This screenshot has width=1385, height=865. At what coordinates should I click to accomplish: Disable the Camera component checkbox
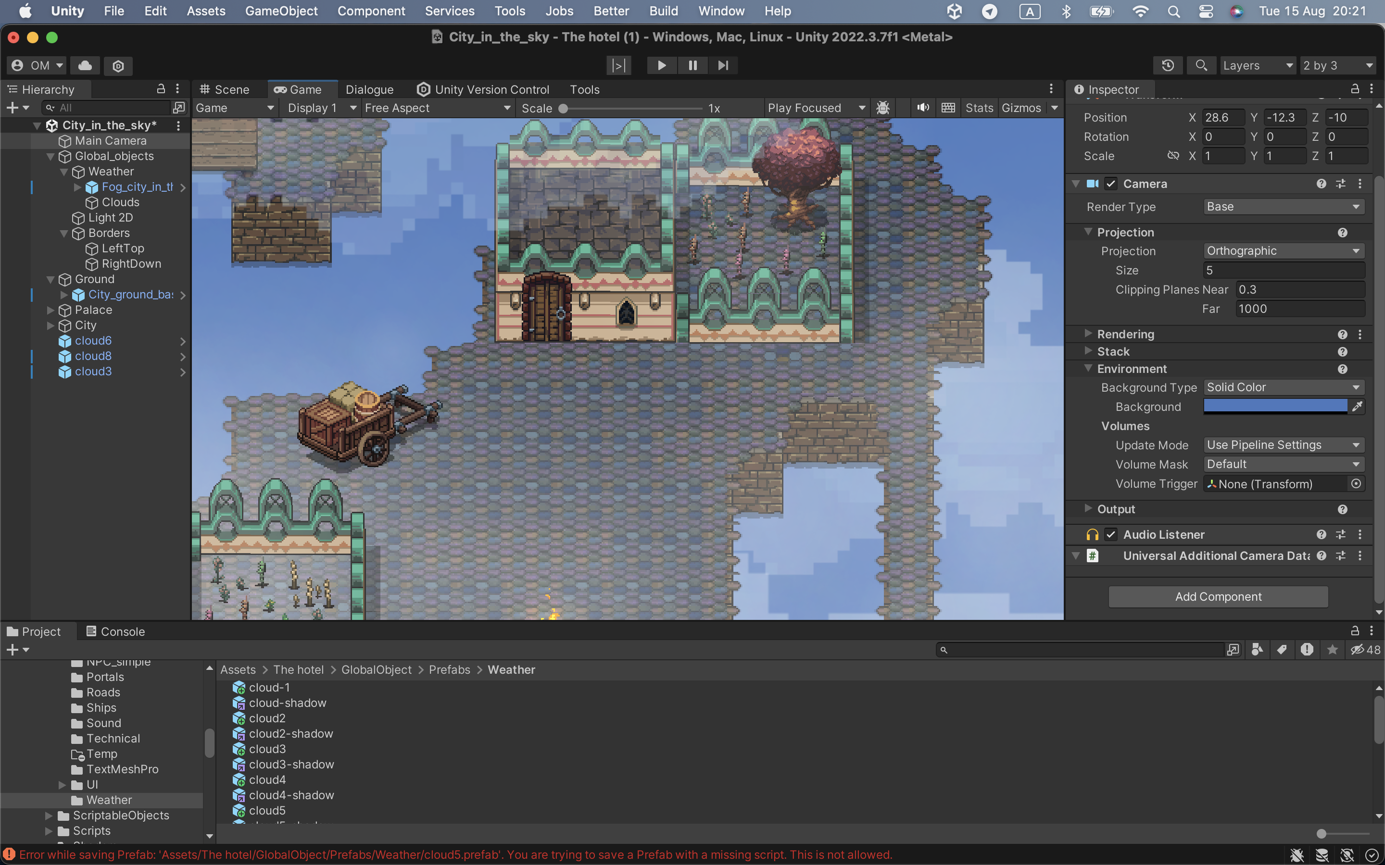tap(1111, 184)
